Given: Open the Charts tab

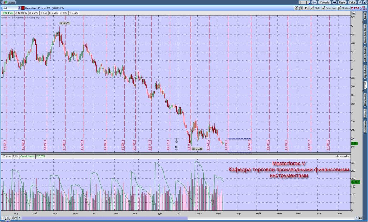Looking at the screenshot, I should (9, 3).
